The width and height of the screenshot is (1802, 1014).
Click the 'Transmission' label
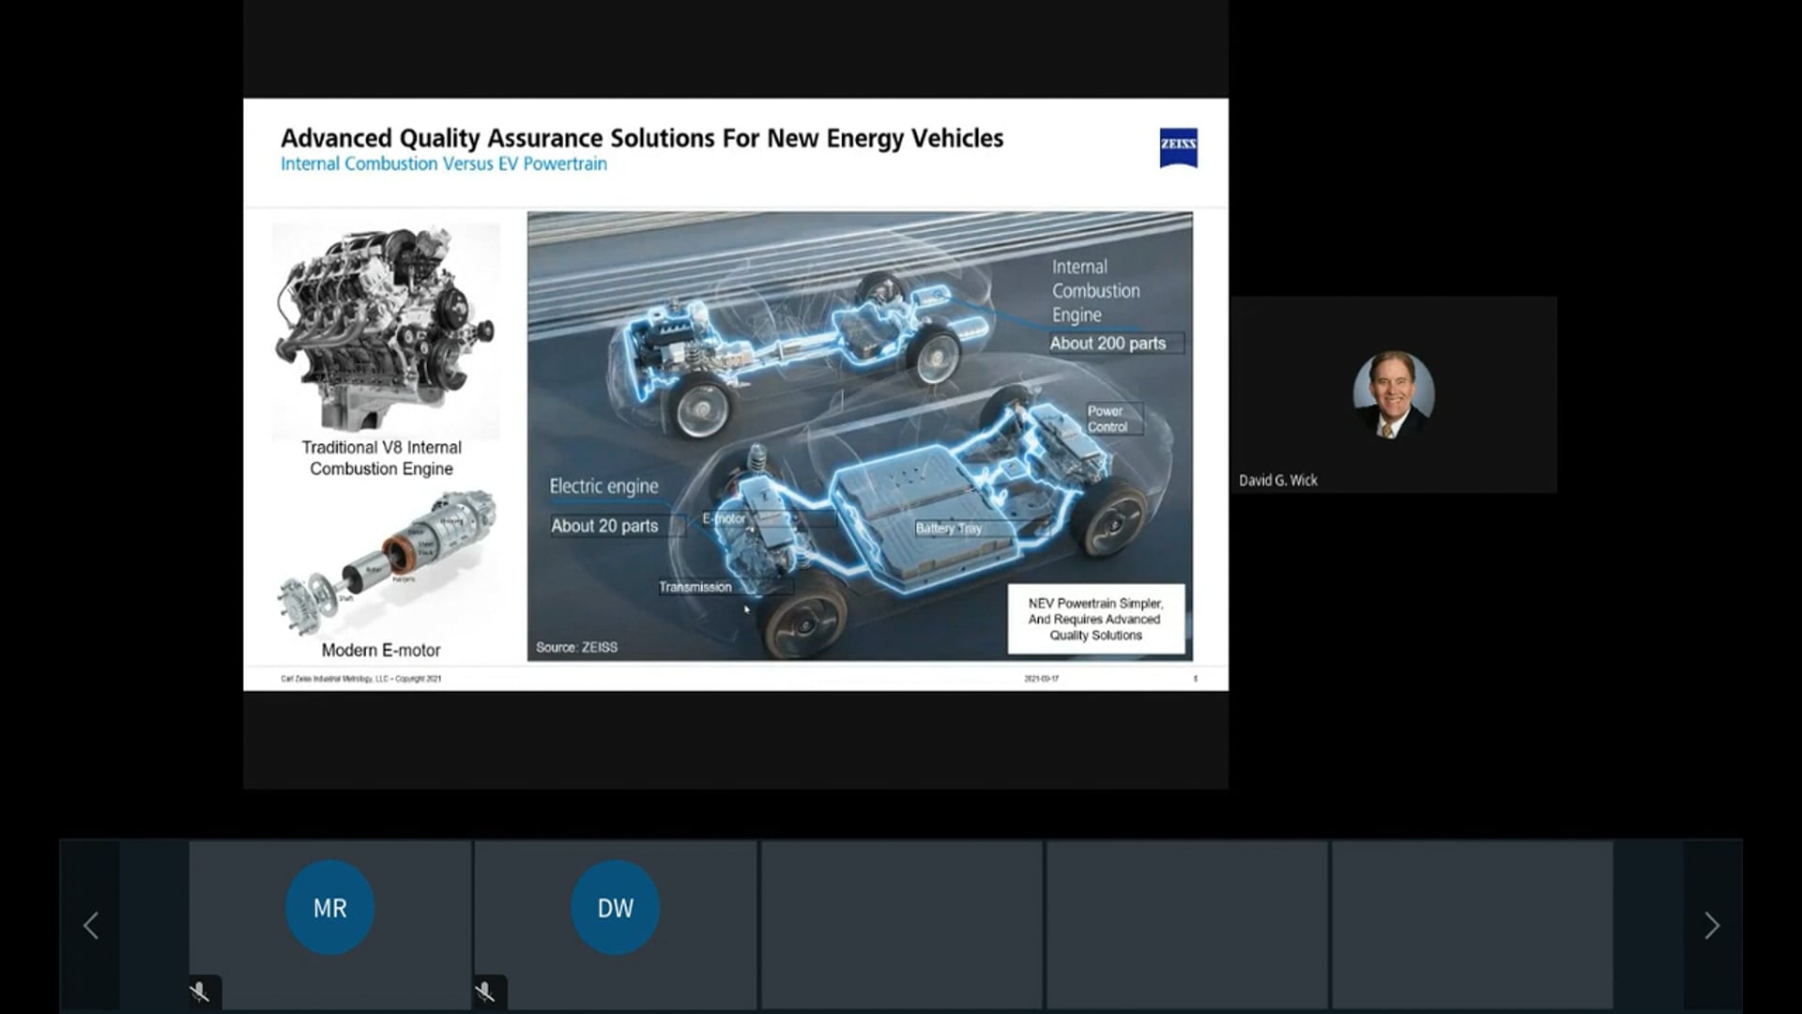pos(695,587)
